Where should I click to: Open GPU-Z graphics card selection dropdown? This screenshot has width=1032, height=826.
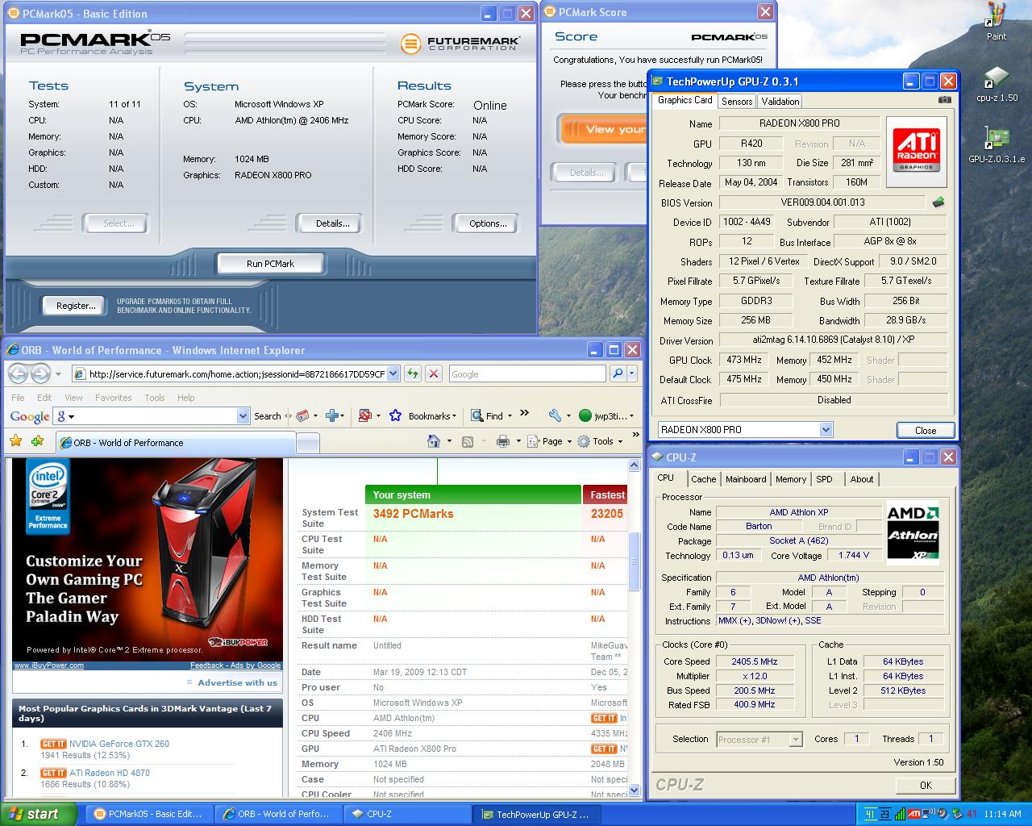tap(826, 430)
